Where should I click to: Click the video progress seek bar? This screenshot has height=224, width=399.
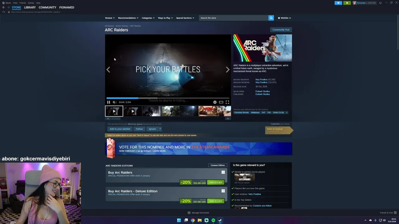click(168, 98)
